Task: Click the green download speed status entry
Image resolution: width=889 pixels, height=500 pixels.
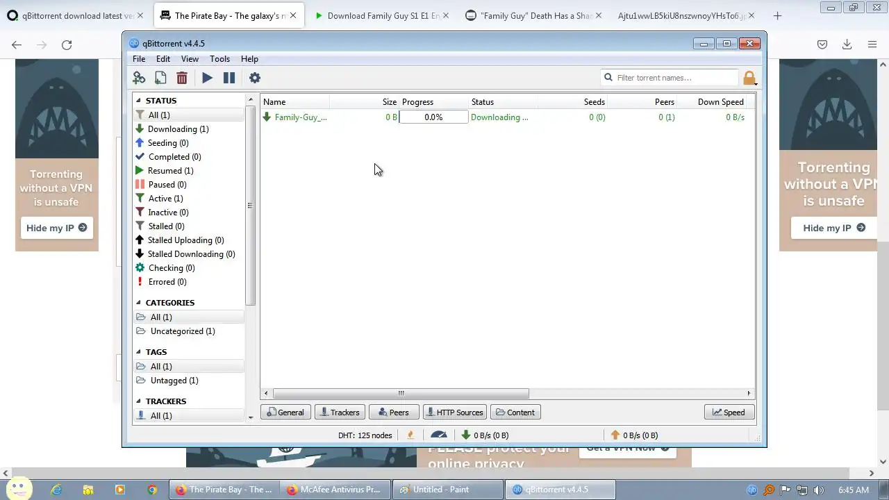Action: (x=485, y=435)
